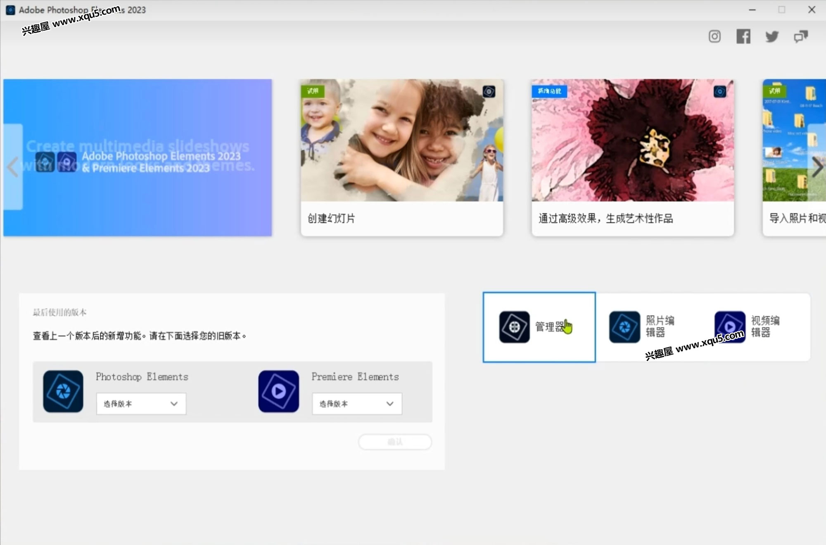The image size is (826, 545).
Task: Click the Photoshop Elements icon in version panel
Action: tap(63, 391)
